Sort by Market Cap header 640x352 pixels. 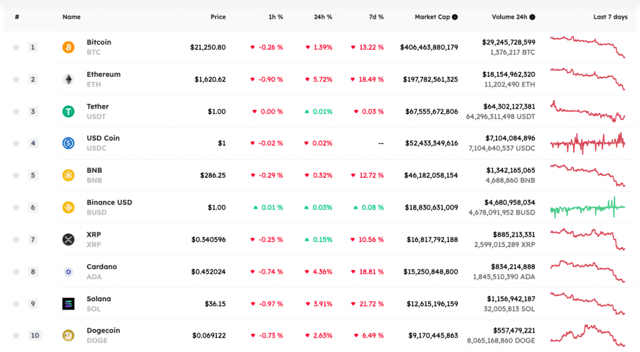tap(432, 17)
